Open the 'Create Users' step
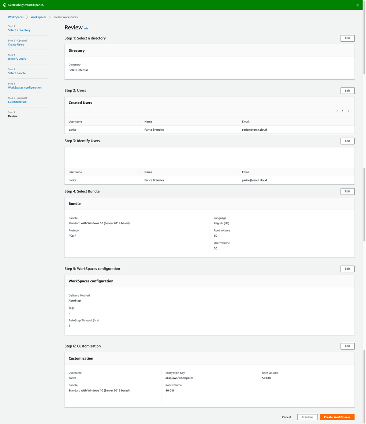366x424 pixels. coord(16,44)
